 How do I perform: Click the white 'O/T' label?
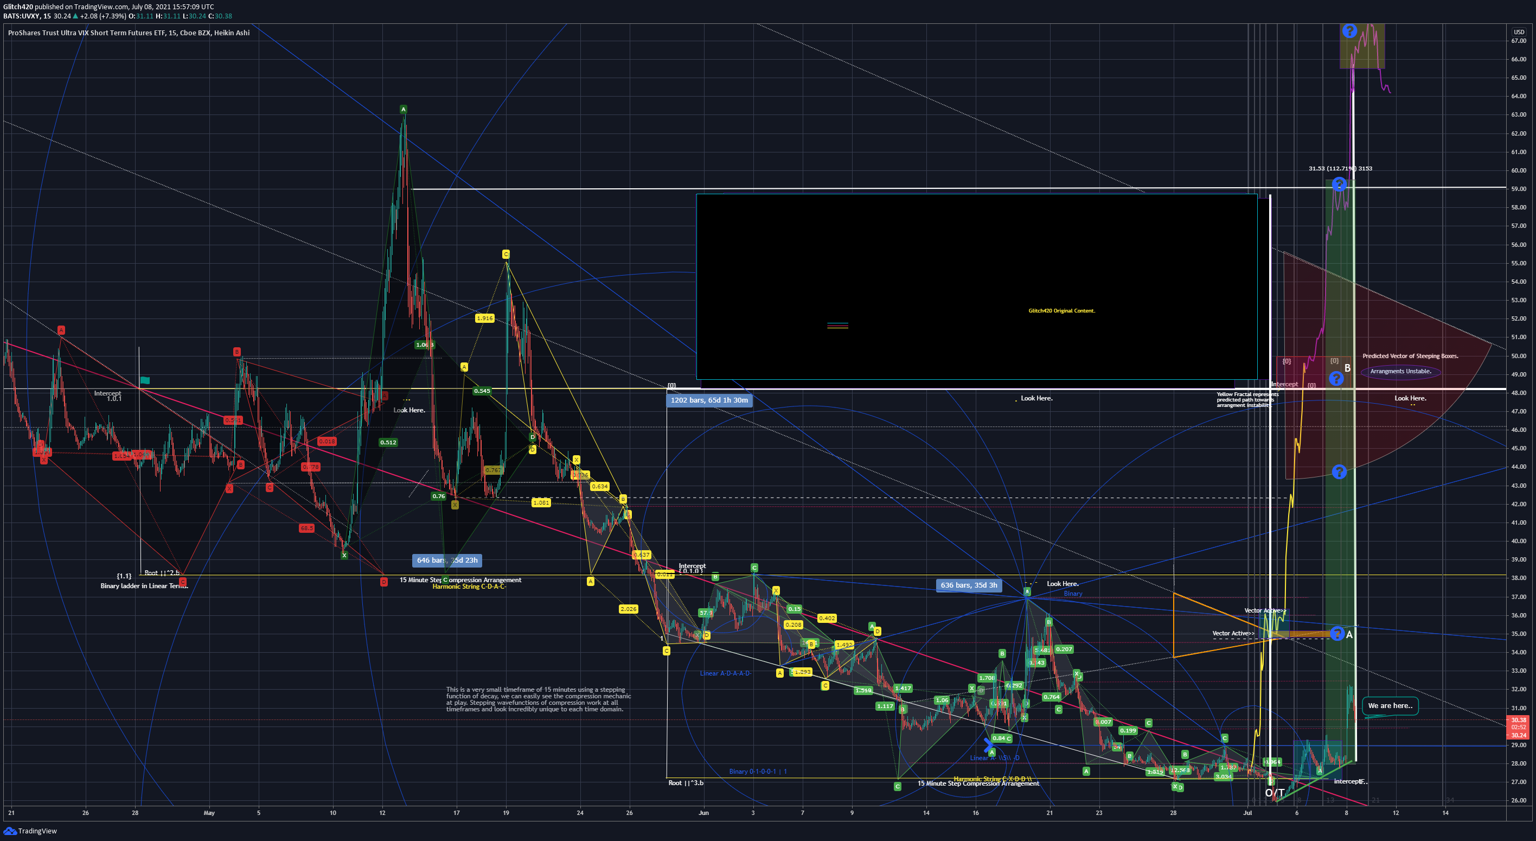point(1275,793)
